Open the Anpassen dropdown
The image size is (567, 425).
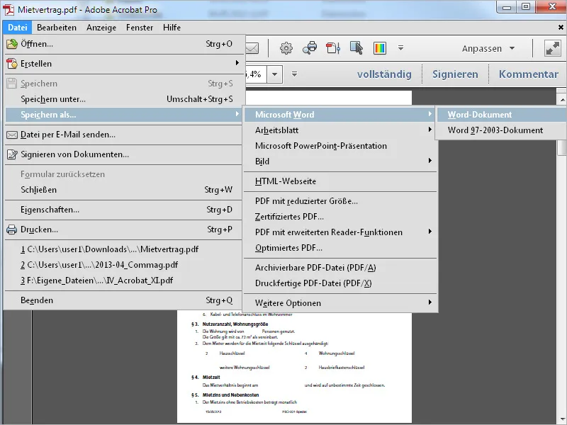tap(488, 48)
